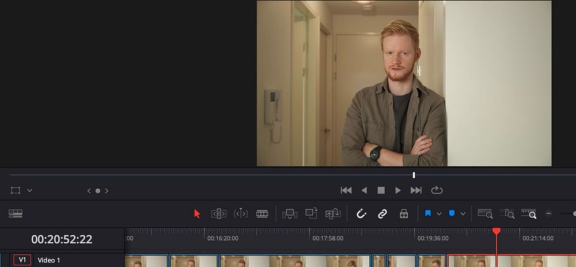
Task: Jump to last frame of timeline
Action: click(x=416, y=190)
